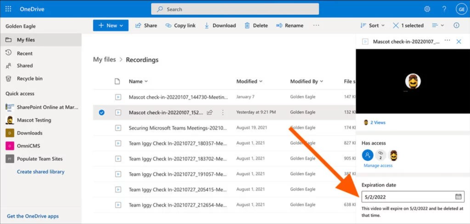Click the OneDrive title in the header

pyautogui.click(x=32, y=9)
